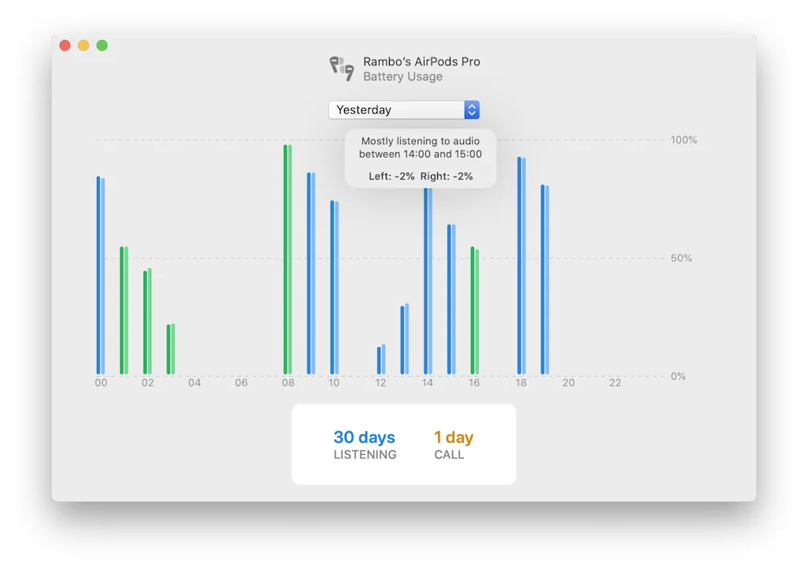Click the 04 hour axis label
Image resolution: width=808 pixels, height=570 pixels.
tap(194, 382)
